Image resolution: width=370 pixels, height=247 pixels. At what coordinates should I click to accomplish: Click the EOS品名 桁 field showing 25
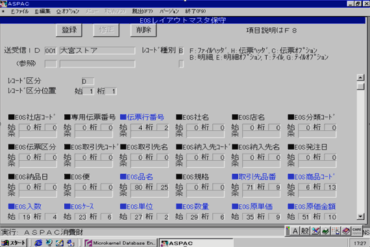[163, 187]
